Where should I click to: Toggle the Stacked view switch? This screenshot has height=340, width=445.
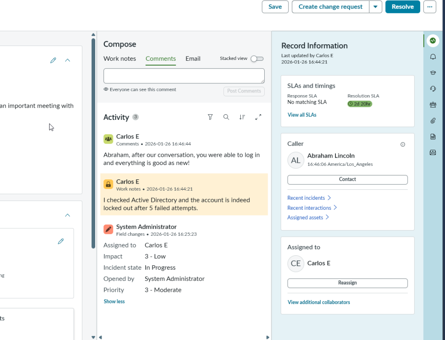pyautogui.click(x=257, y=59)
